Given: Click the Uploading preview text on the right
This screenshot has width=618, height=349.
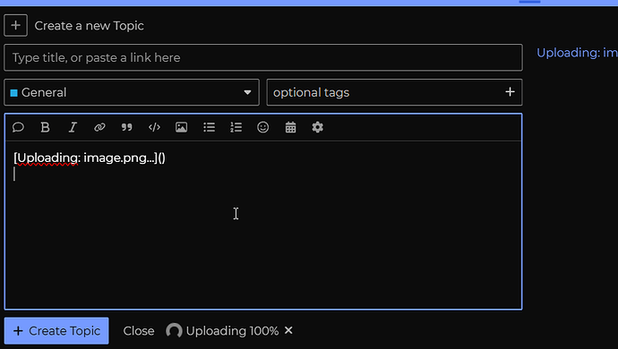Looking at the screenshot, I should pos(578,53).
